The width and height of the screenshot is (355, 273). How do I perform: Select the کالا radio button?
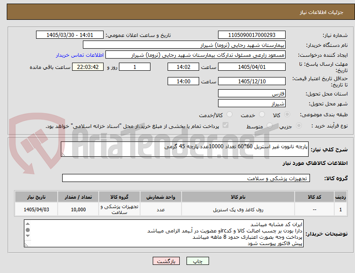(x=287, y=114)
